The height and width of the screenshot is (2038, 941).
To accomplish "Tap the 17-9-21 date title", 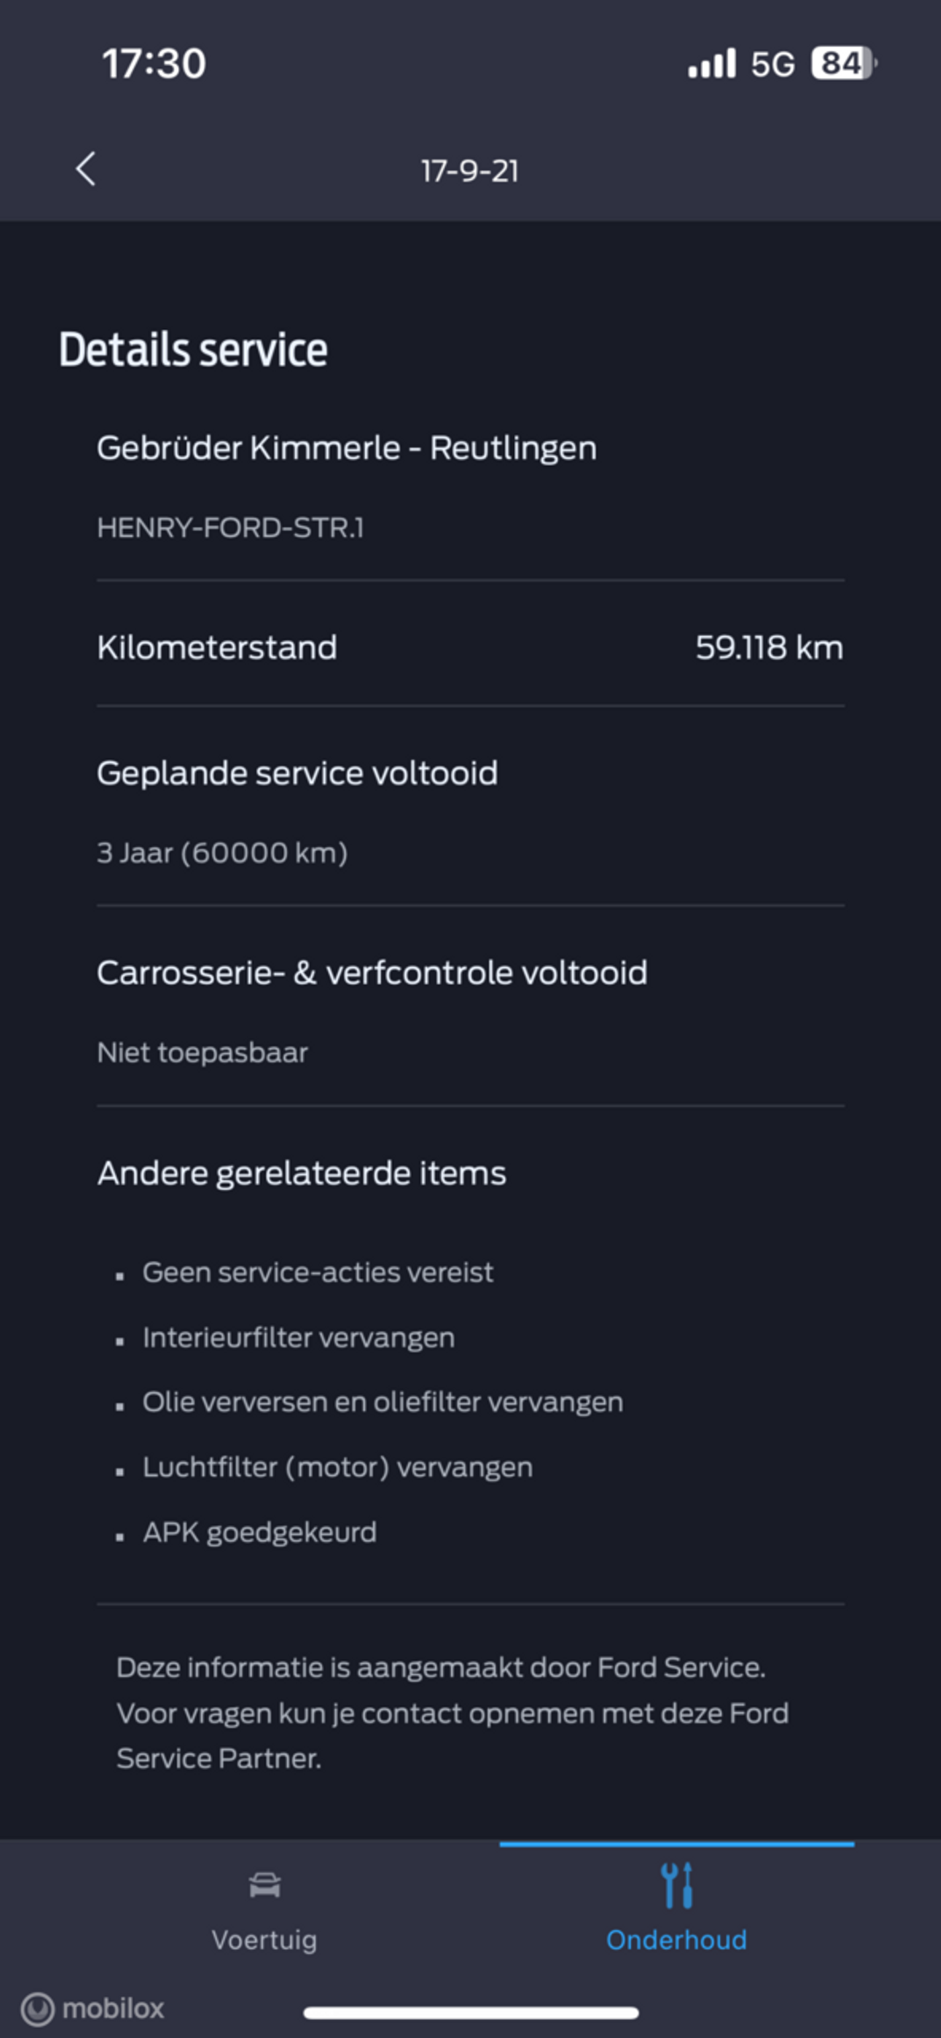I will pos(470,171).
